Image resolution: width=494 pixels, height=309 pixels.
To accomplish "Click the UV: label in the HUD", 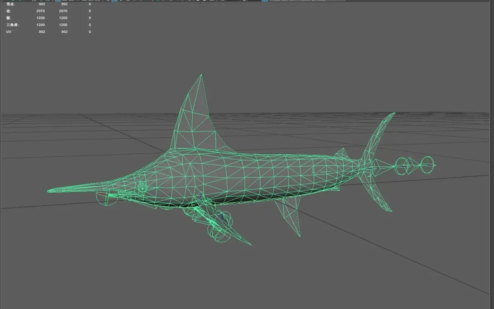I will coord(9,32).
